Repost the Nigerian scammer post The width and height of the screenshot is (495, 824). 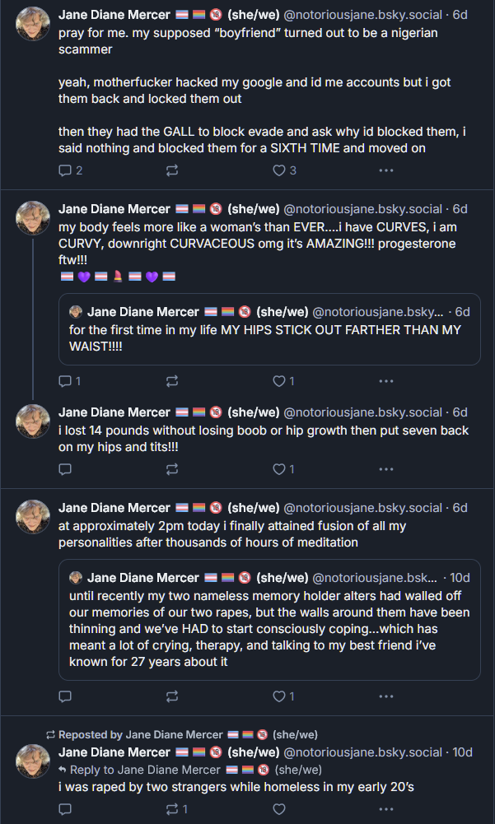pyautogui.click(x=172, y=170)
